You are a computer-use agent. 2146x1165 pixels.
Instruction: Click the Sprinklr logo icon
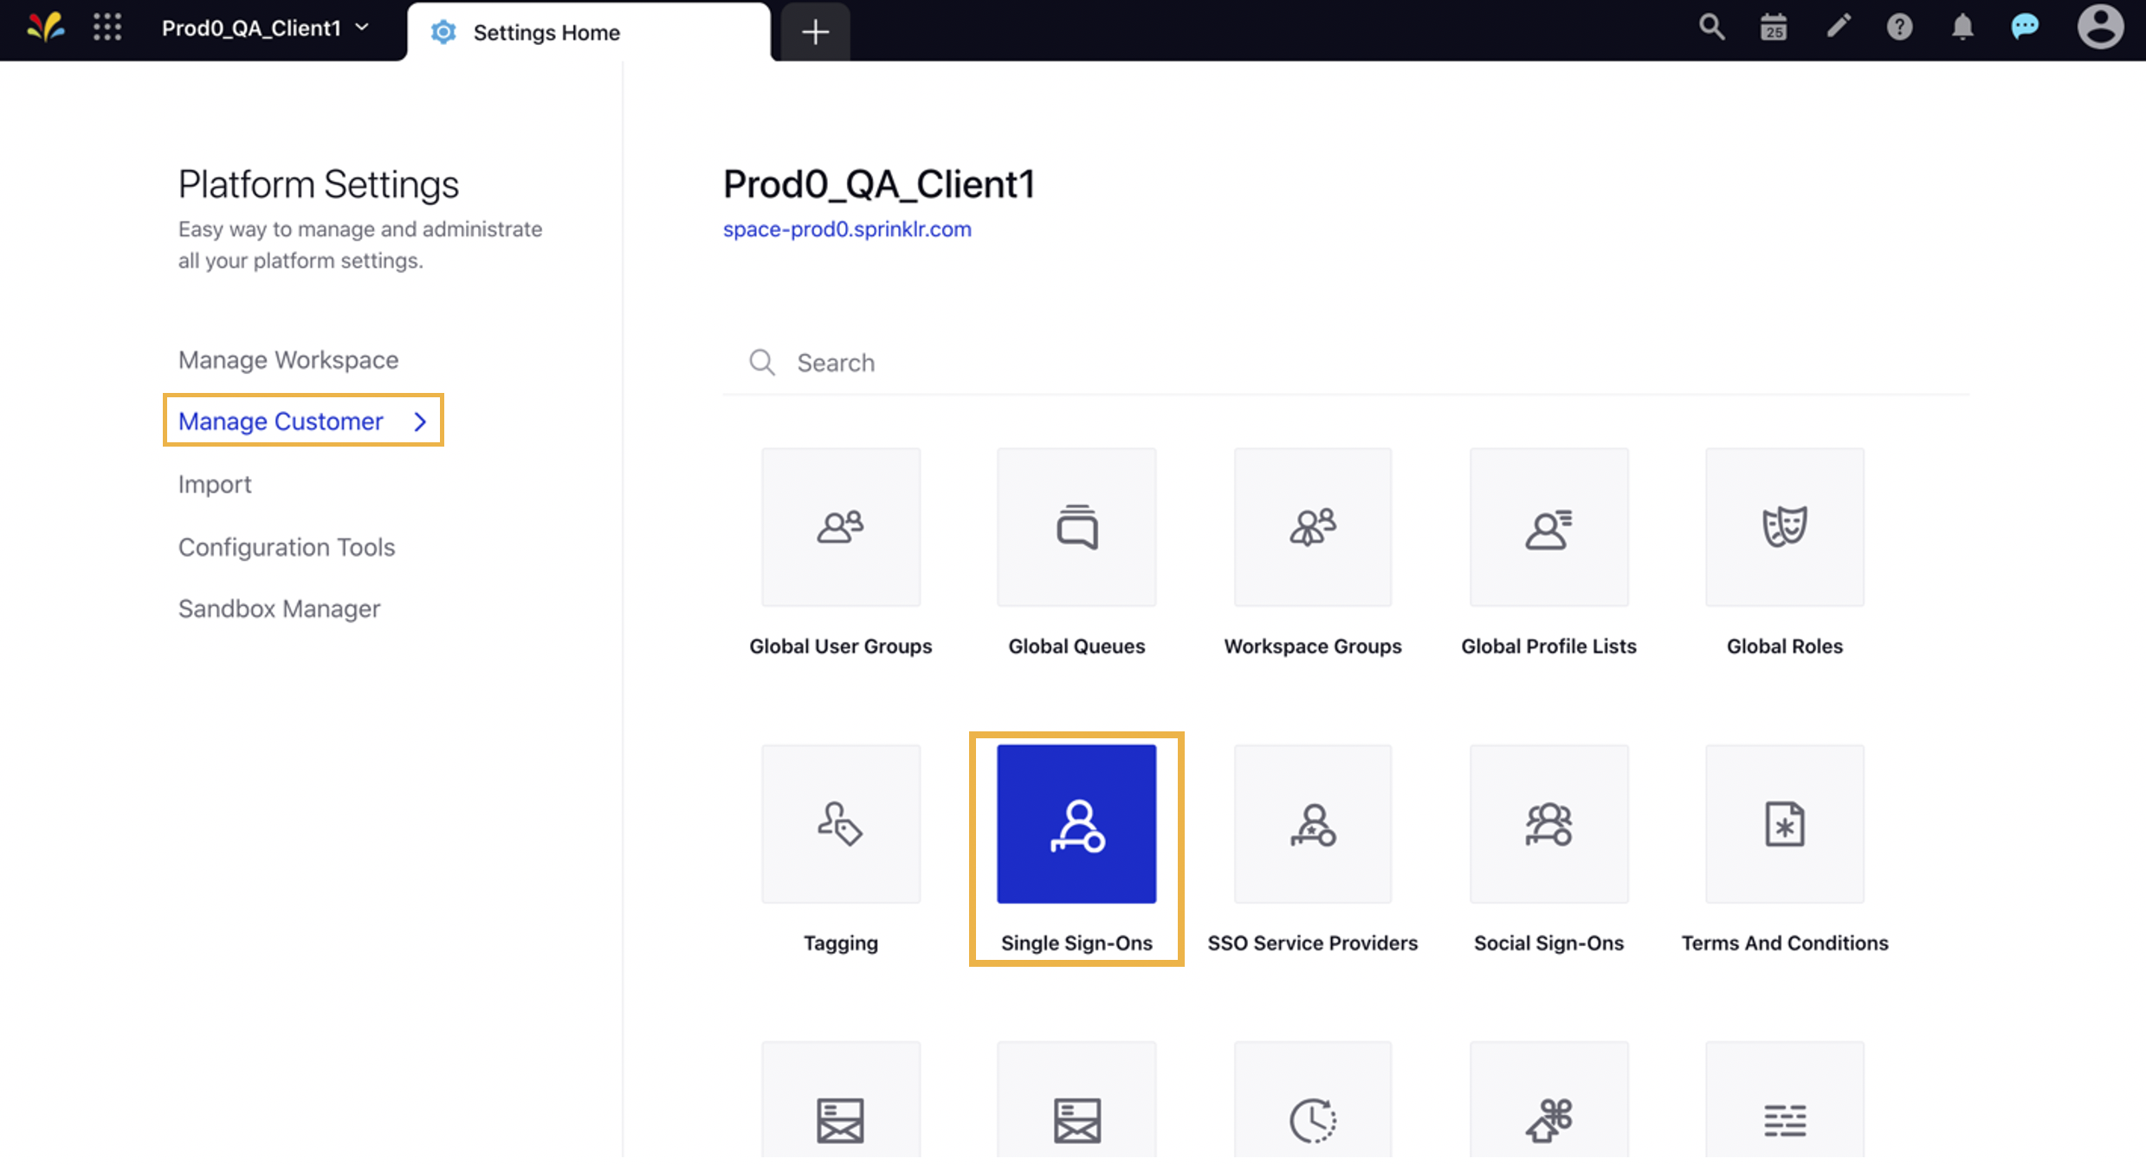(45, 28)
